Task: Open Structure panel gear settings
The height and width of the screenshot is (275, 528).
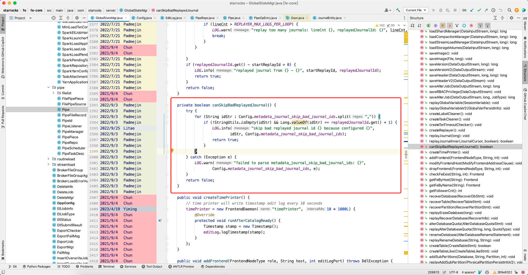Action: point(512,18)
